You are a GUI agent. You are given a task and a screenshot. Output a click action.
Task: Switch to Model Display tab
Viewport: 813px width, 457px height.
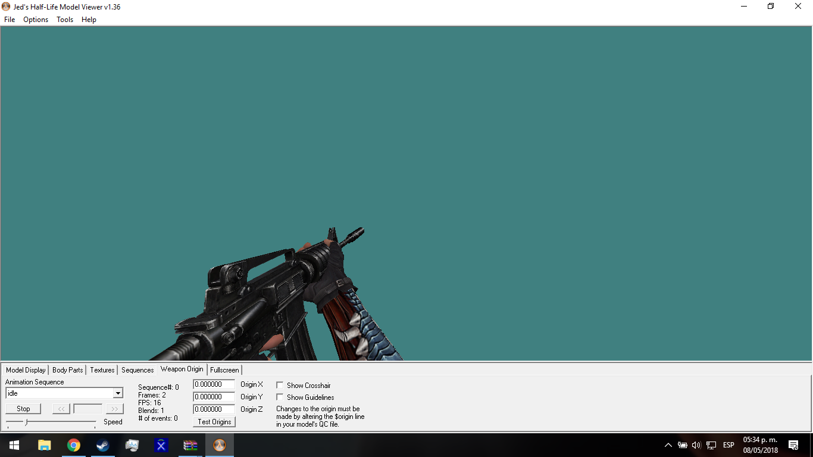26,370
